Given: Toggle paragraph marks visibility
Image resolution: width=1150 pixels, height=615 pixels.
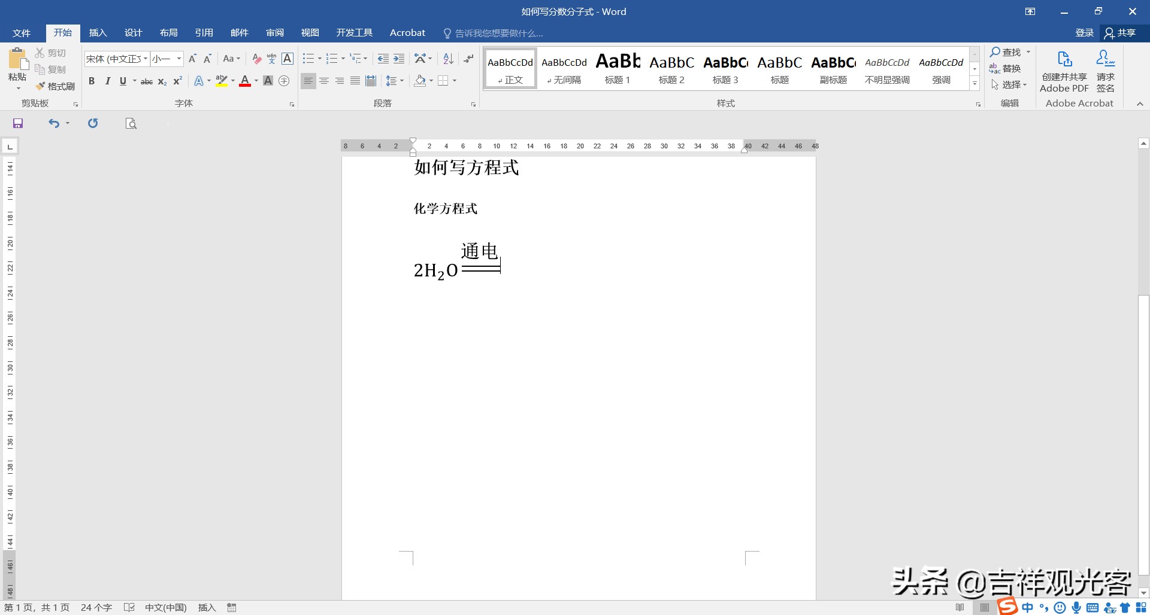Looking at the screenshot, I should coord(468,59).
